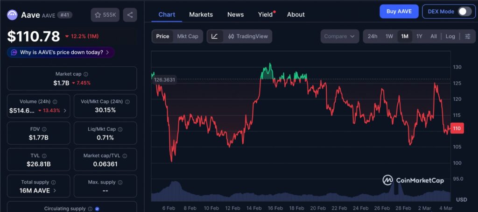This screenshot has height=212, width=478.
Task: Click the Aave logo icon
Action: (x=13, y=14)
